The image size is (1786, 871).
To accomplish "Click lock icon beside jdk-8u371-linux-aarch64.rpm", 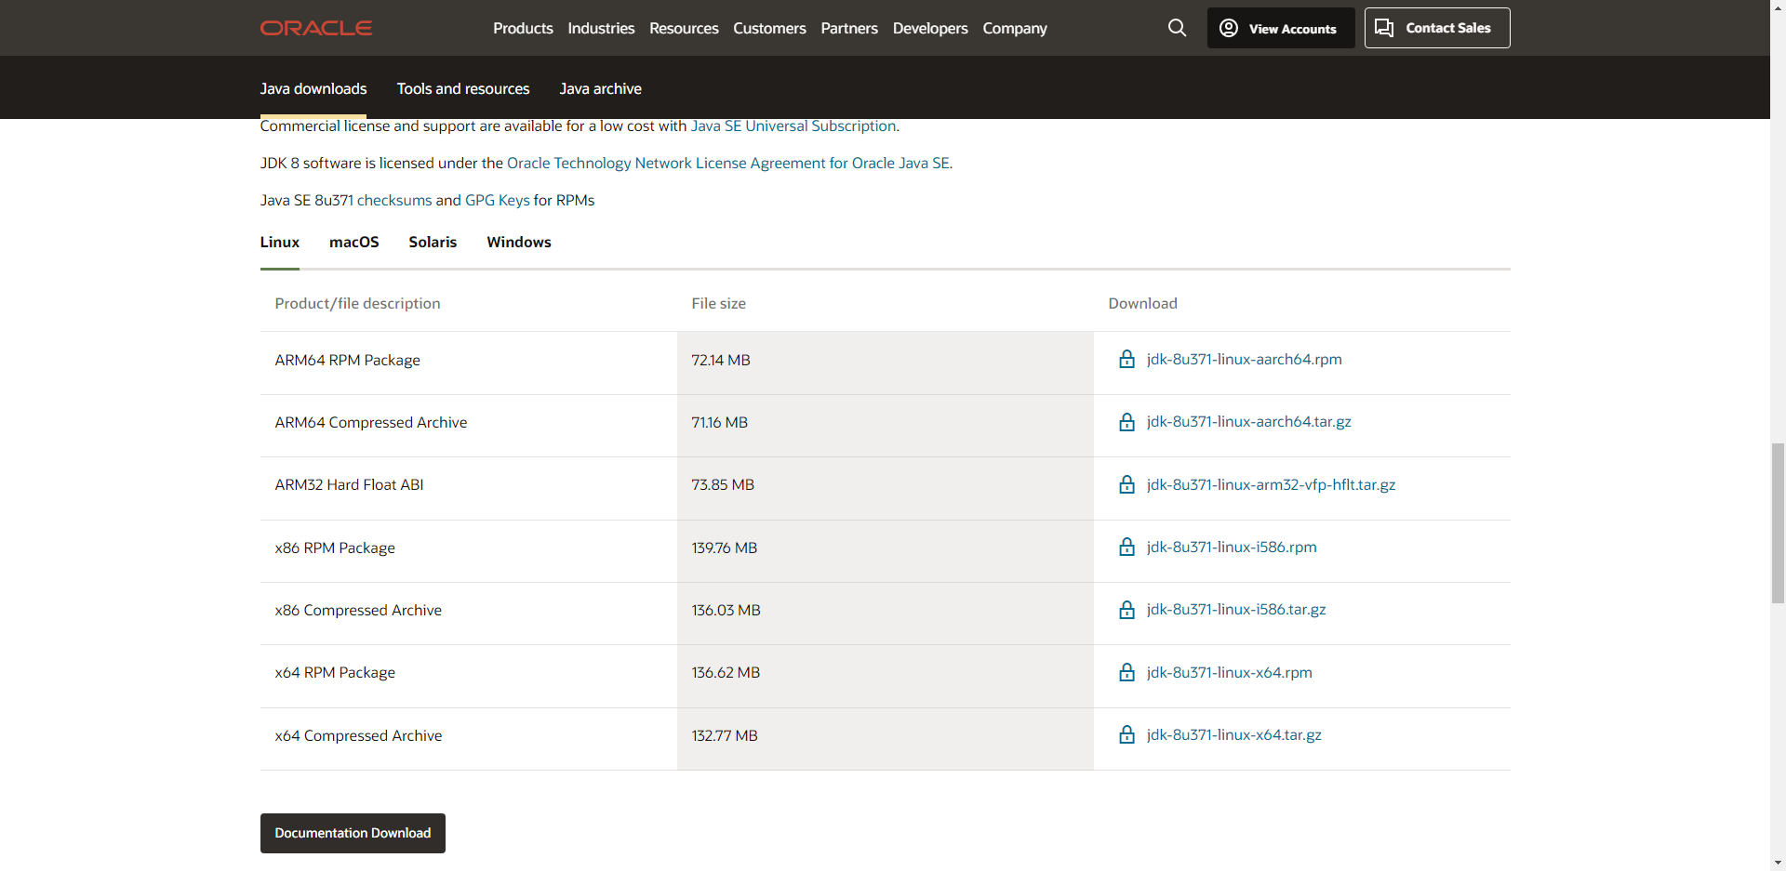I will pos(1126,360).
